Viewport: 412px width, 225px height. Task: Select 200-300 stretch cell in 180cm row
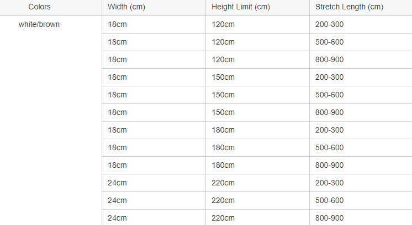coord(329,130)
